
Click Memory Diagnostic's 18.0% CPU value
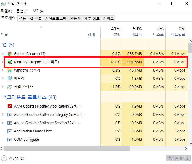pos(115,62)
